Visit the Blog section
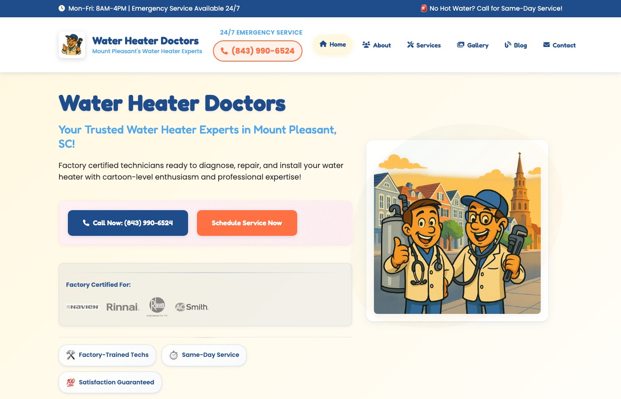The height and width of the screenshot is (399, 621). tap(516, 45)
